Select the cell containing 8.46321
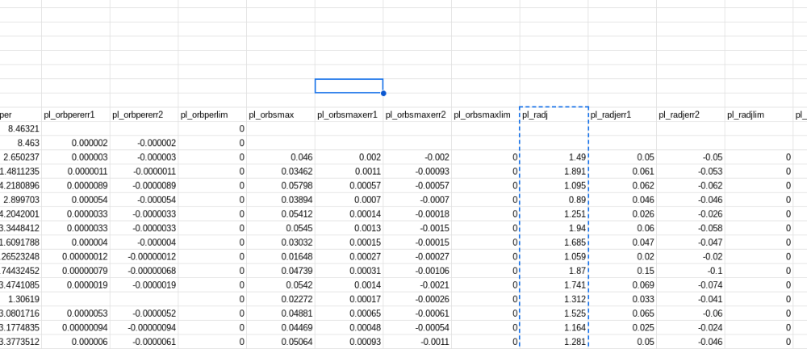 (21, 128)
